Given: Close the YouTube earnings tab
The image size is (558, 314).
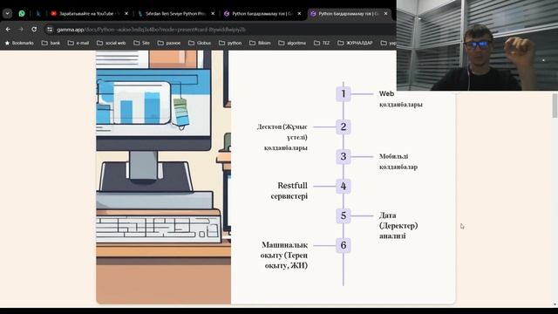Looking at the screenshot, I should coord(126,14).
